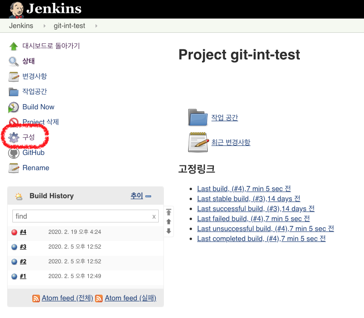This screenshot has width=364, height=318.
Task: Open Last build (#4) permalink
Action: point(244,189)
